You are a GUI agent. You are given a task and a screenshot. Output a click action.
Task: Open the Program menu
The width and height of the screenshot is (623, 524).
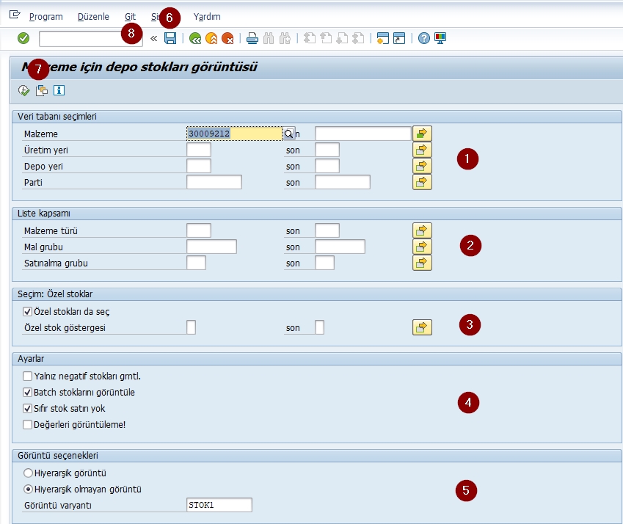[x=45, y=16]
